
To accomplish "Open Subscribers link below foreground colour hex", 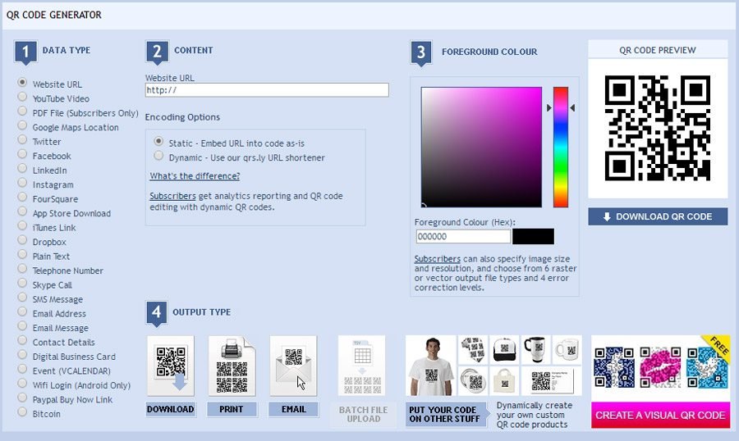I will 438,259.
